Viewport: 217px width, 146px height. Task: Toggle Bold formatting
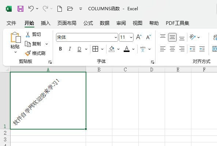pyautogui.click(x=60, y=49)
